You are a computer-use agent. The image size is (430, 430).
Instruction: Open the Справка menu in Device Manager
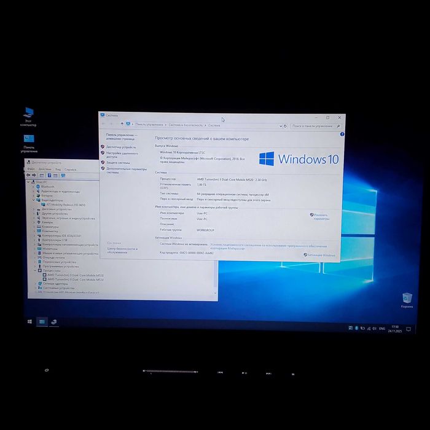pyautogui.click(x=70, y=170)
